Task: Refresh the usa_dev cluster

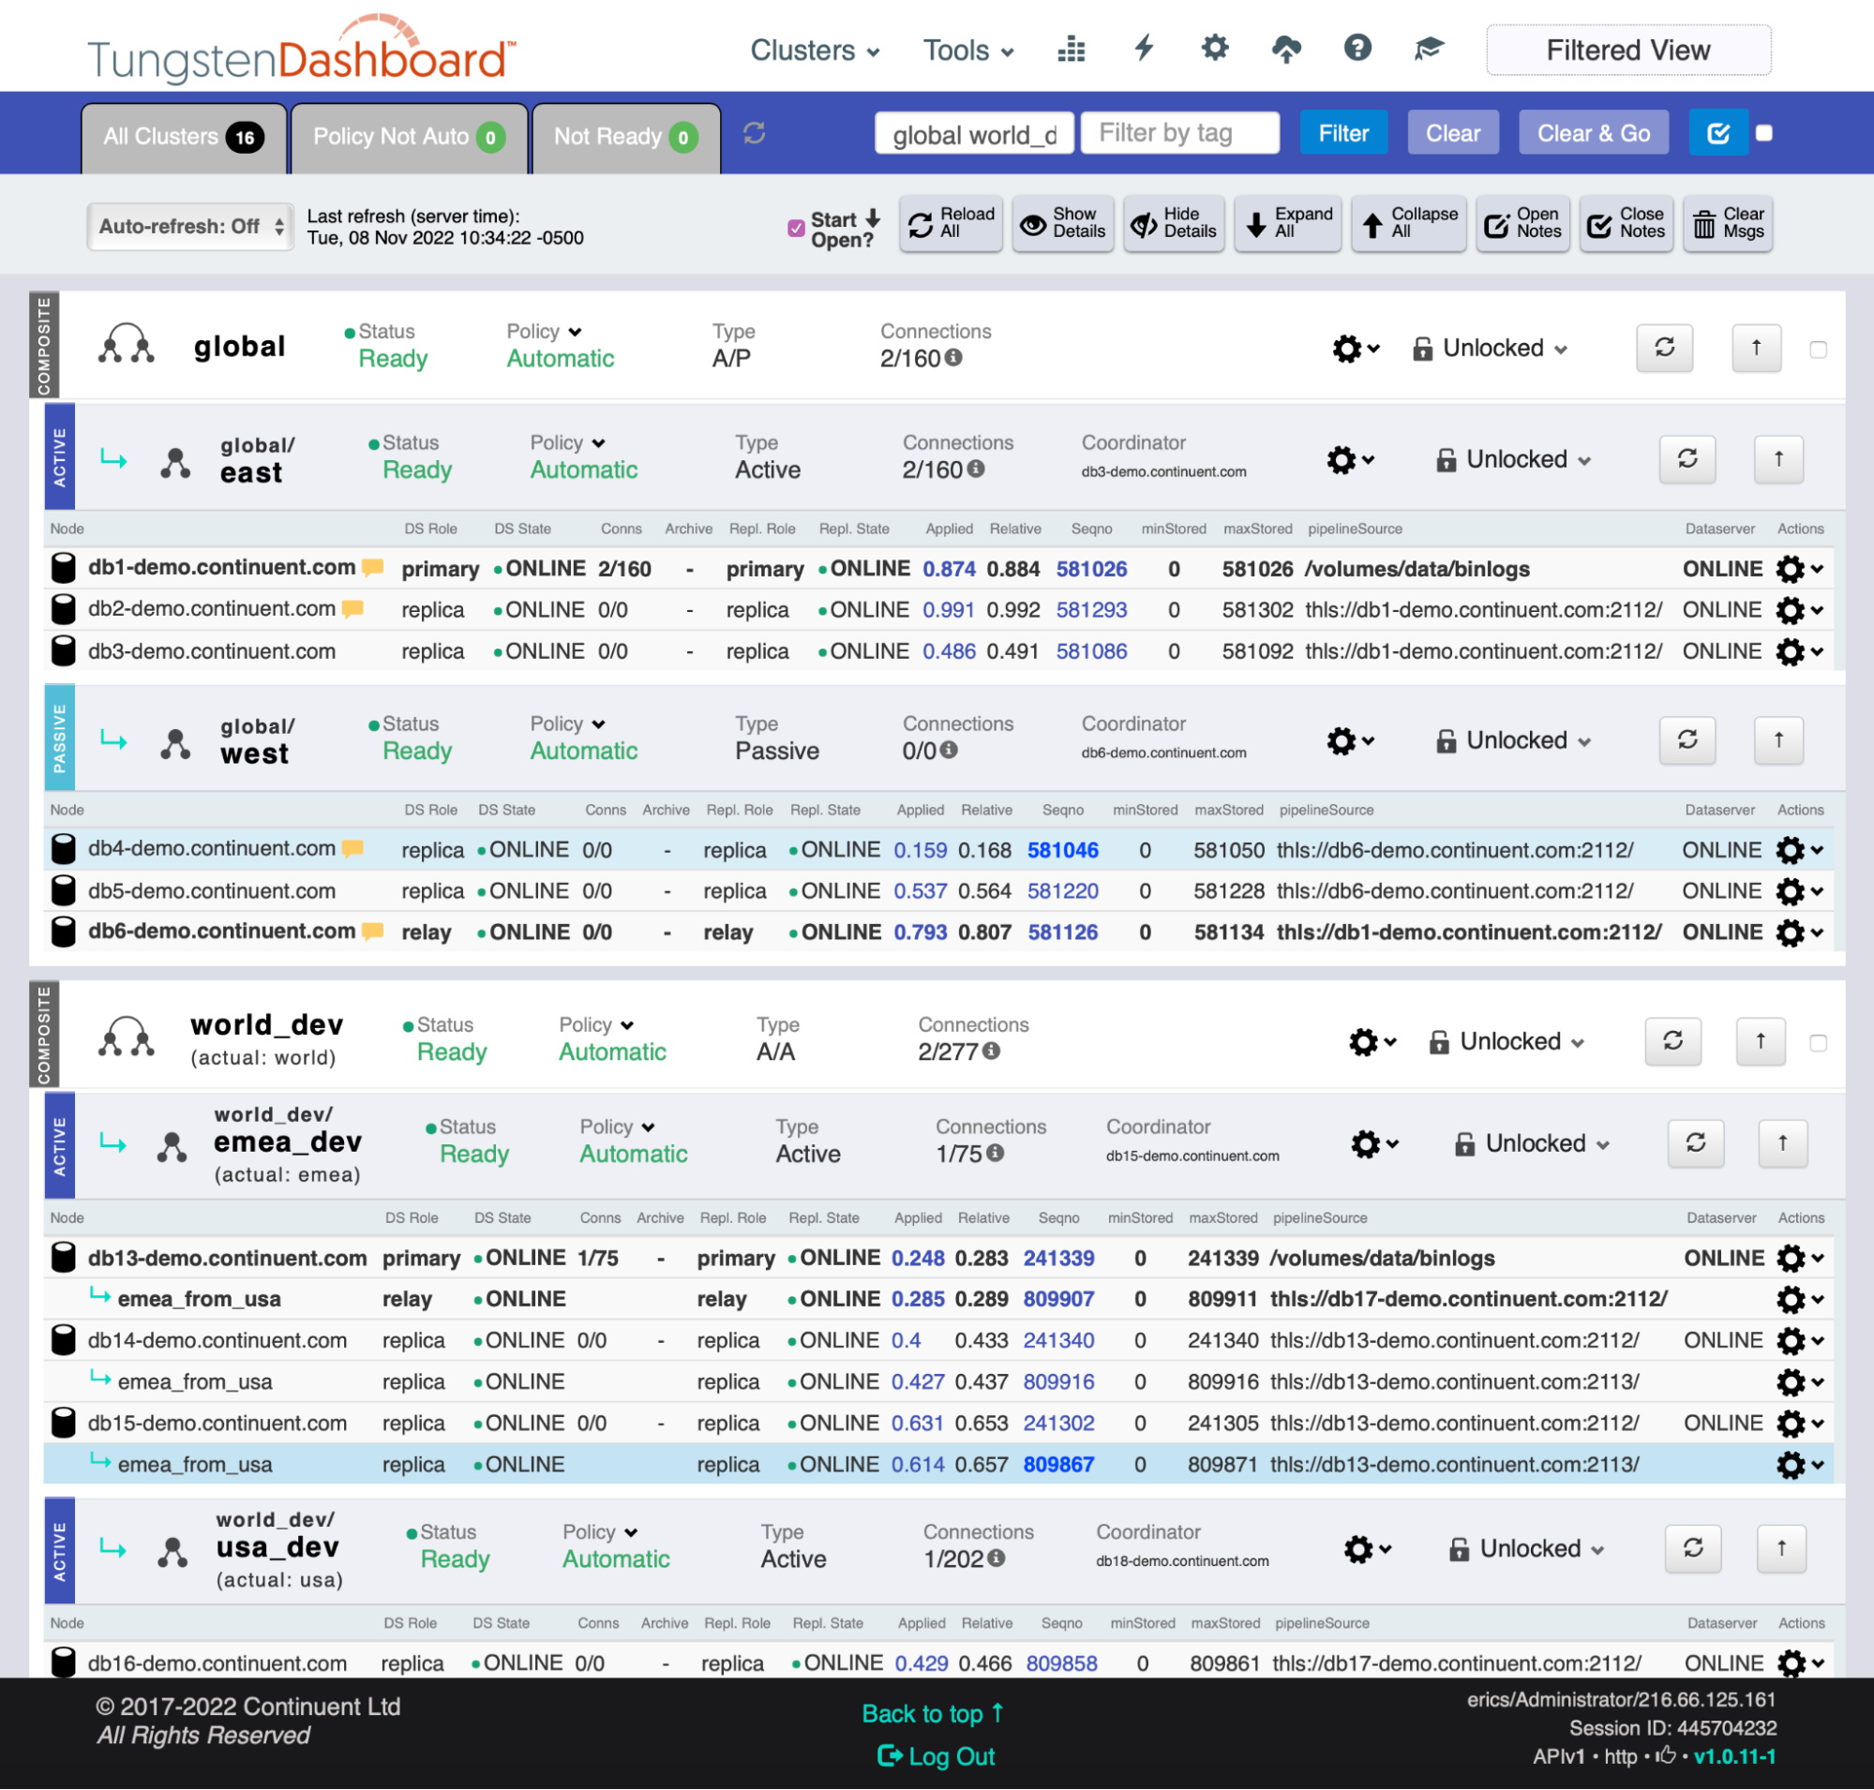Action: pyautogui.click(x=1693, y=1548)
